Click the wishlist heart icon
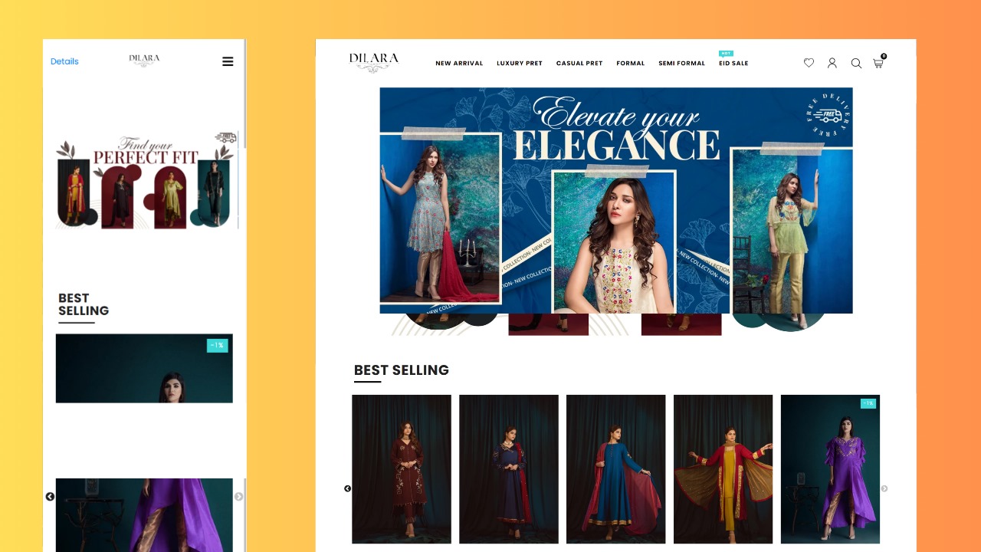This screenshot has width=981, height=552. [809, 63]
